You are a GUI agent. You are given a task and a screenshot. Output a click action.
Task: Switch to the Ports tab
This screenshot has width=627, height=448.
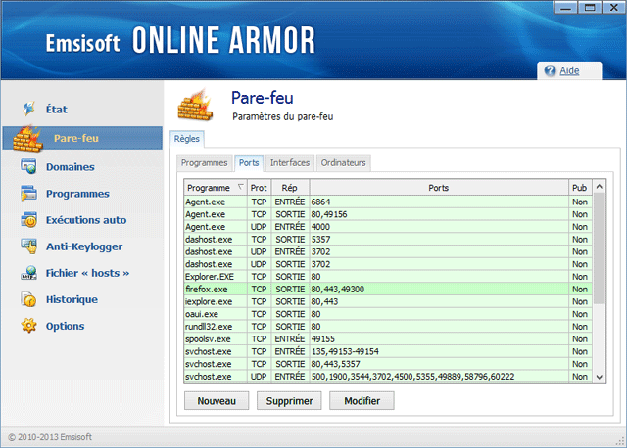click(249, 163)
